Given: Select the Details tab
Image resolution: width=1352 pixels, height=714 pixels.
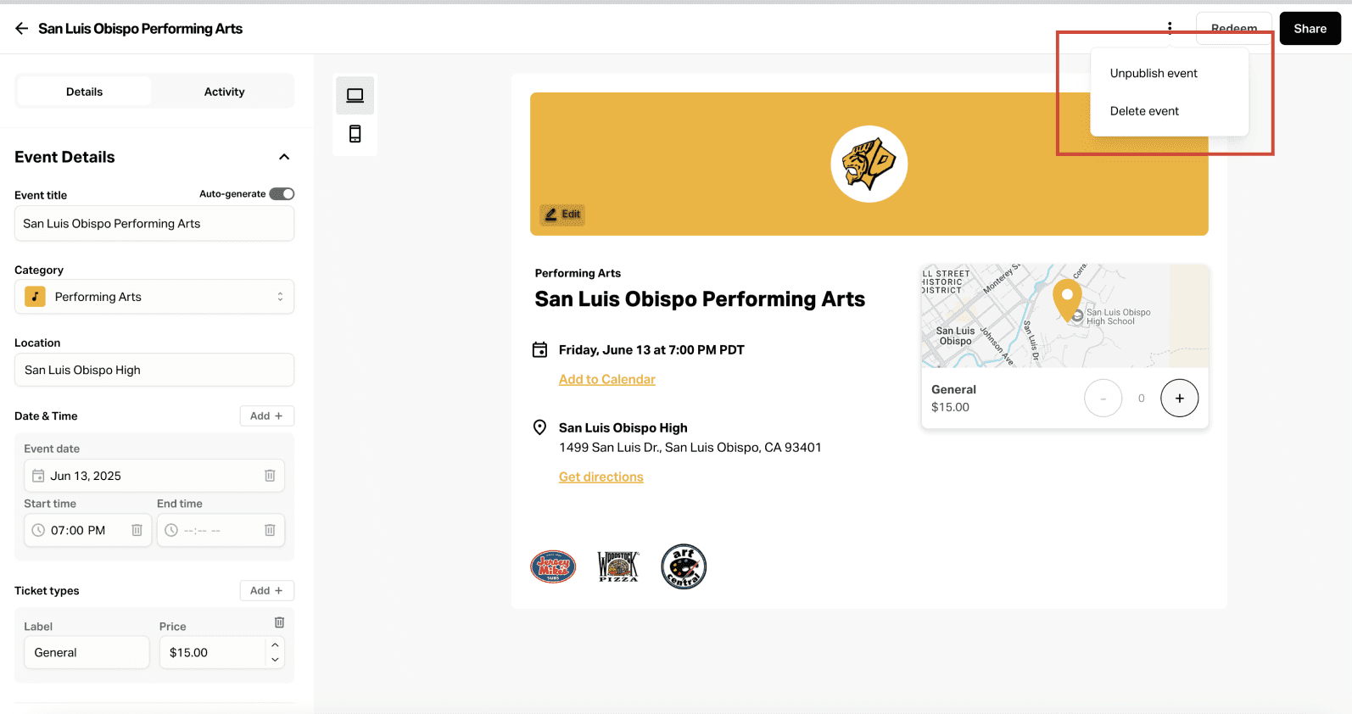Looking at the screenshot, I should click(x=84, y=92).
